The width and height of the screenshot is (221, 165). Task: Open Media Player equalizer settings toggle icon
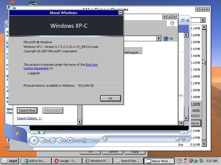[x=106, y=139]
